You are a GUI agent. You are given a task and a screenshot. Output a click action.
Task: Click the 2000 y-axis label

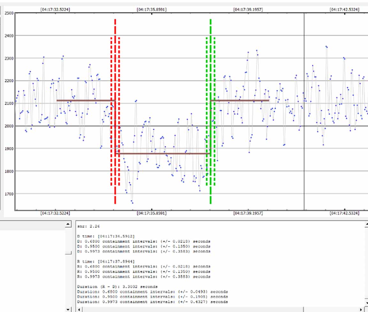tap(9, 126)
